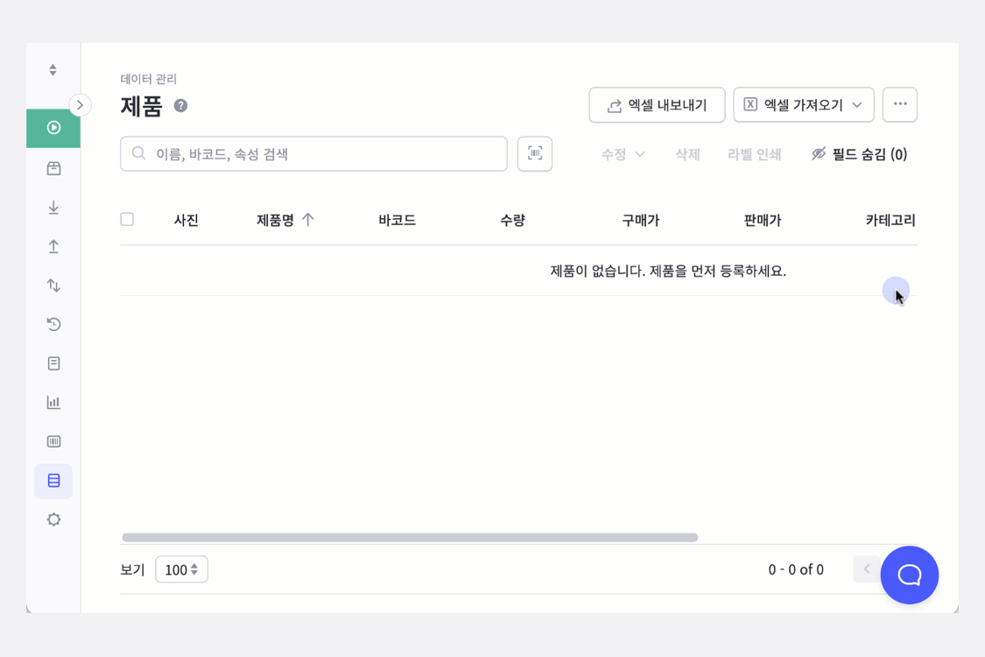The height and width of the screenshot is (657, 985).
Task: Open the settings gear icon
Action: tap(53, 519)
